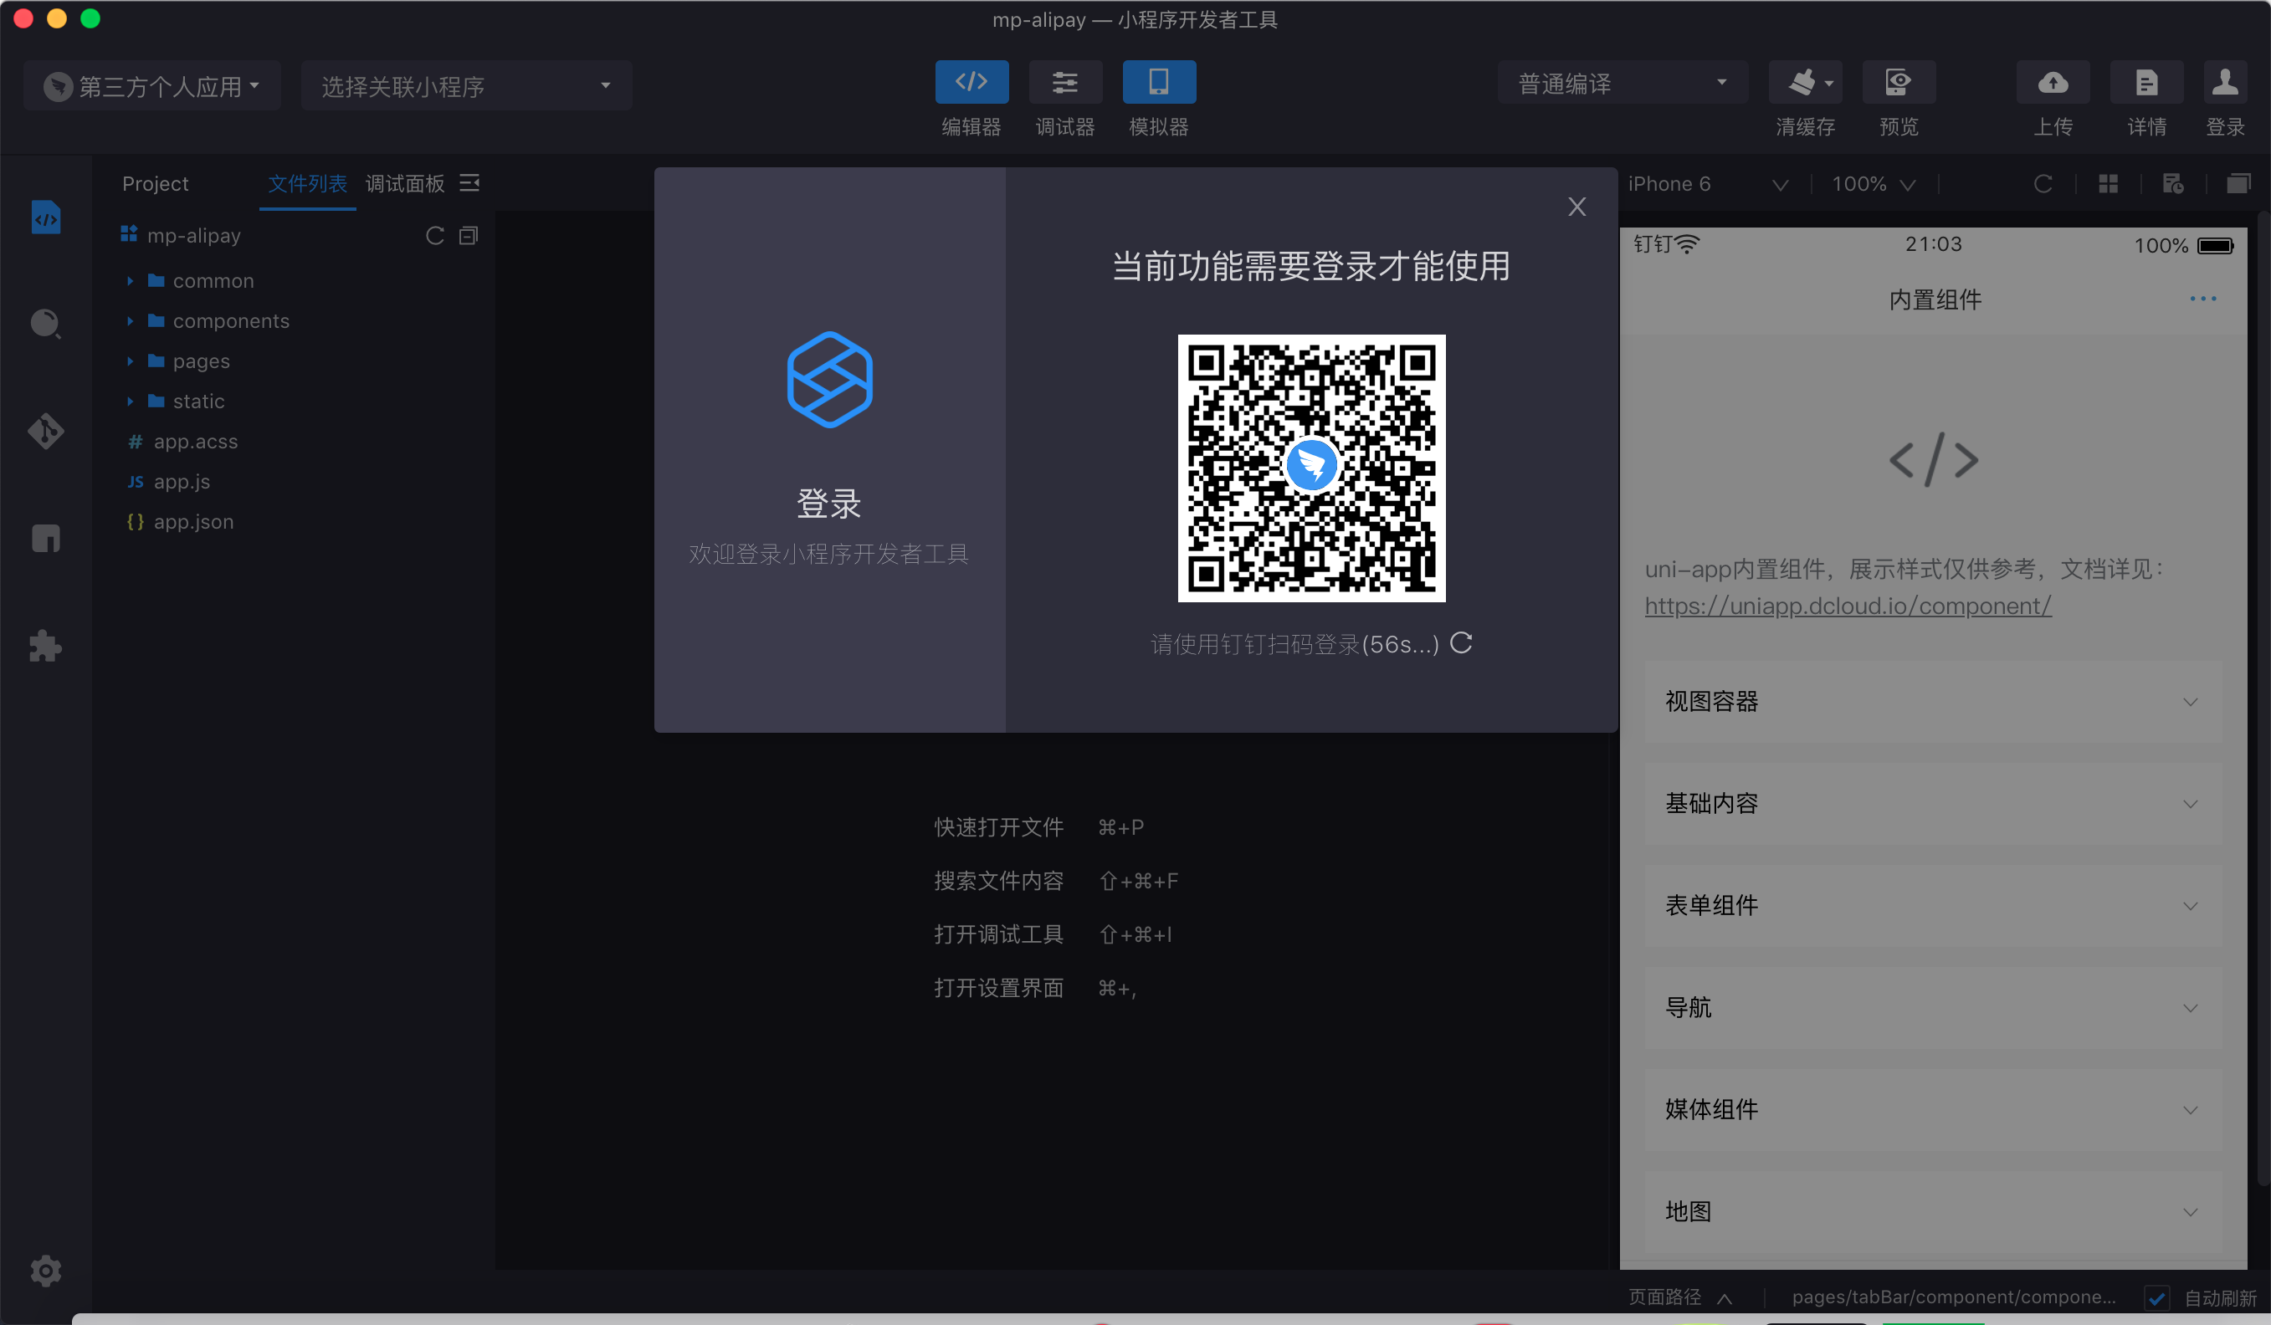The image size is (2271, 1325).
Task: Switch to the 调试面板 tab
Action: pos(405,184)
